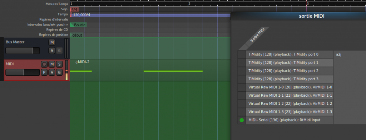This screenshot has width=366, height=140.
Task: Click Virtual Raw MIDI 1-1 row label
Action: pos(290,96)
